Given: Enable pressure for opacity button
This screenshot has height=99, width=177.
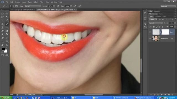Looking at the screenshot, I should tap(58, 6).
